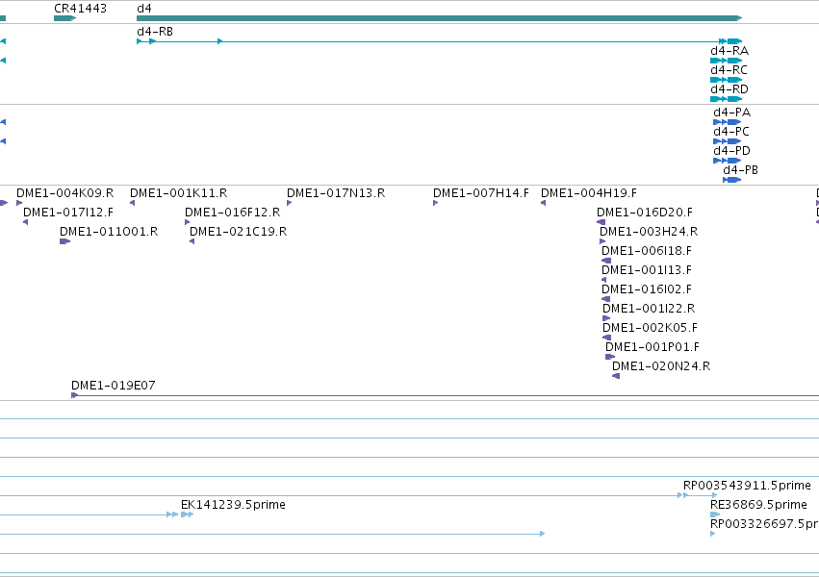Click the DME1-003H24.R marker arrow
The image size is (819, 577).
point(602,241)
